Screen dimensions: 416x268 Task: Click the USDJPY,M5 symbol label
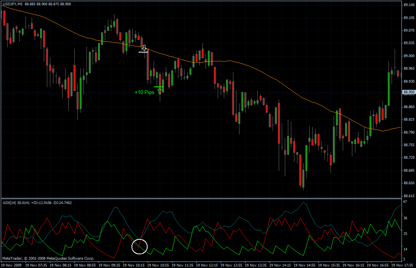pyautogui.click(x=13, y=4)
